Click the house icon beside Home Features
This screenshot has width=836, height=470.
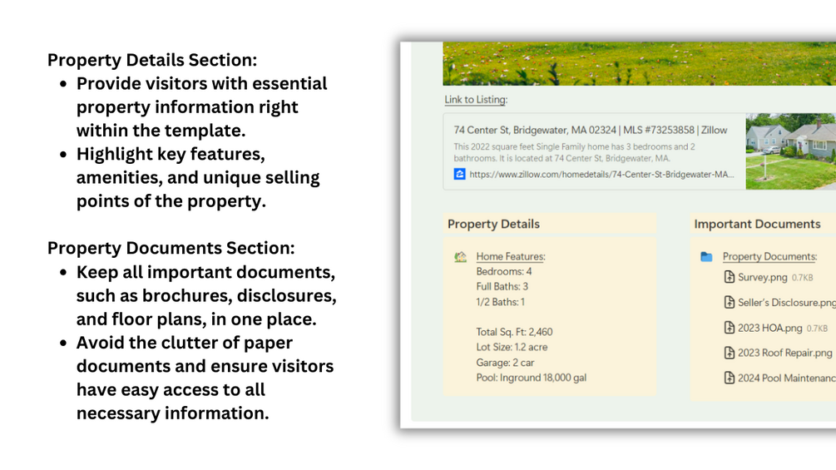coord(460,257)
